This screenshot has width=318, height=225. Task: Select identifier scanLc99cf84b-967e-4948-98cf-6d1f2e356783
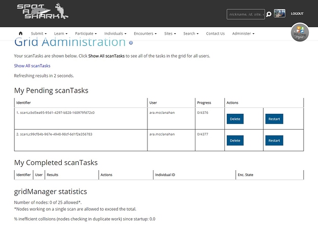point(56,134)
